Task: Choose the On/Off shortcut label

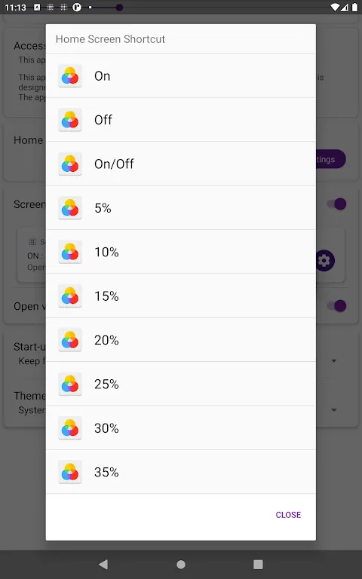Action: tap(114, 164)
